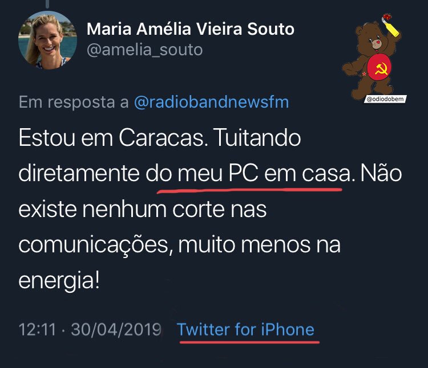Viewport: 428px width, 368px height.
Task: Click the 30/04/2019 date
Action: 116,329
